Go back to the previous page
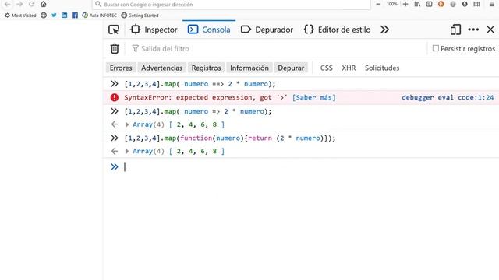This screenshot has width=499, height=280. pyautogui.click(x=7, y=4)
